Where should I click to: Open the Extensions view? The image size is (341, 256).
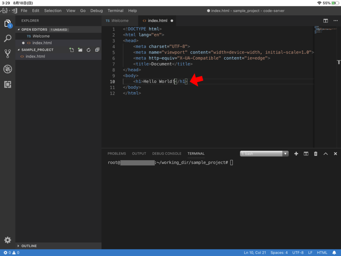8,84
